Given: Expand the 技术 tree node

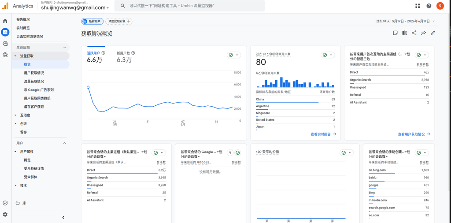Looking at the screenshot, I should pyautogui.click(x=15, y=186).
